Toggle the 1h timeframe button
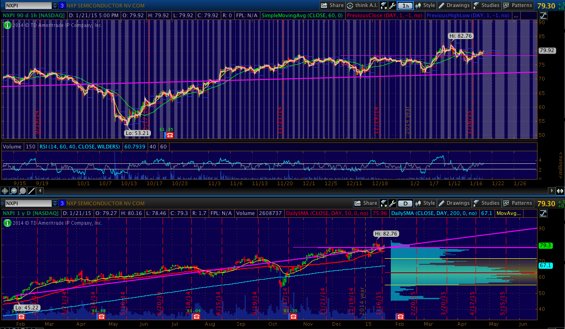This screenshot has width=565, height=329. [x=406, y=6]
